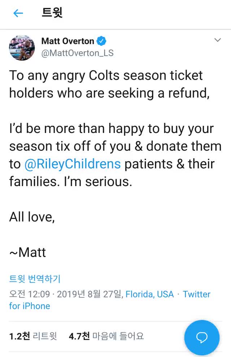Translate the tweet via 트윗 번역하기

35,279
